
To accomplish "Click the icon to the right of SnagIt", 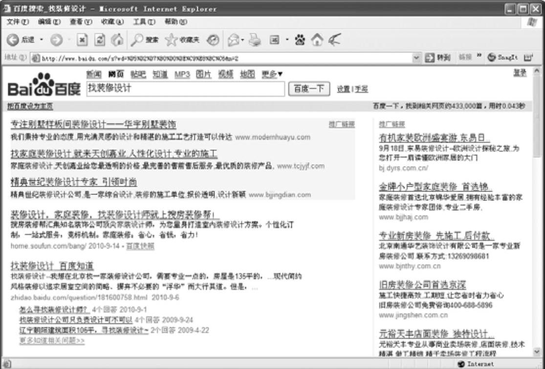I will coord(528,57).
